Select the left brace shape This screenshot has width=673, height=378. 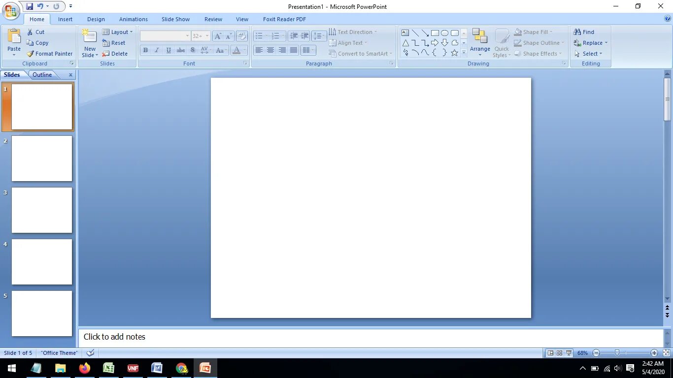[x=435, y=53]
